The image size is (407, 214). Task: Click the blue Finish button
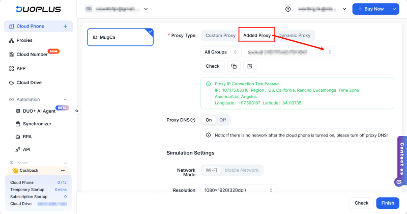388,203
